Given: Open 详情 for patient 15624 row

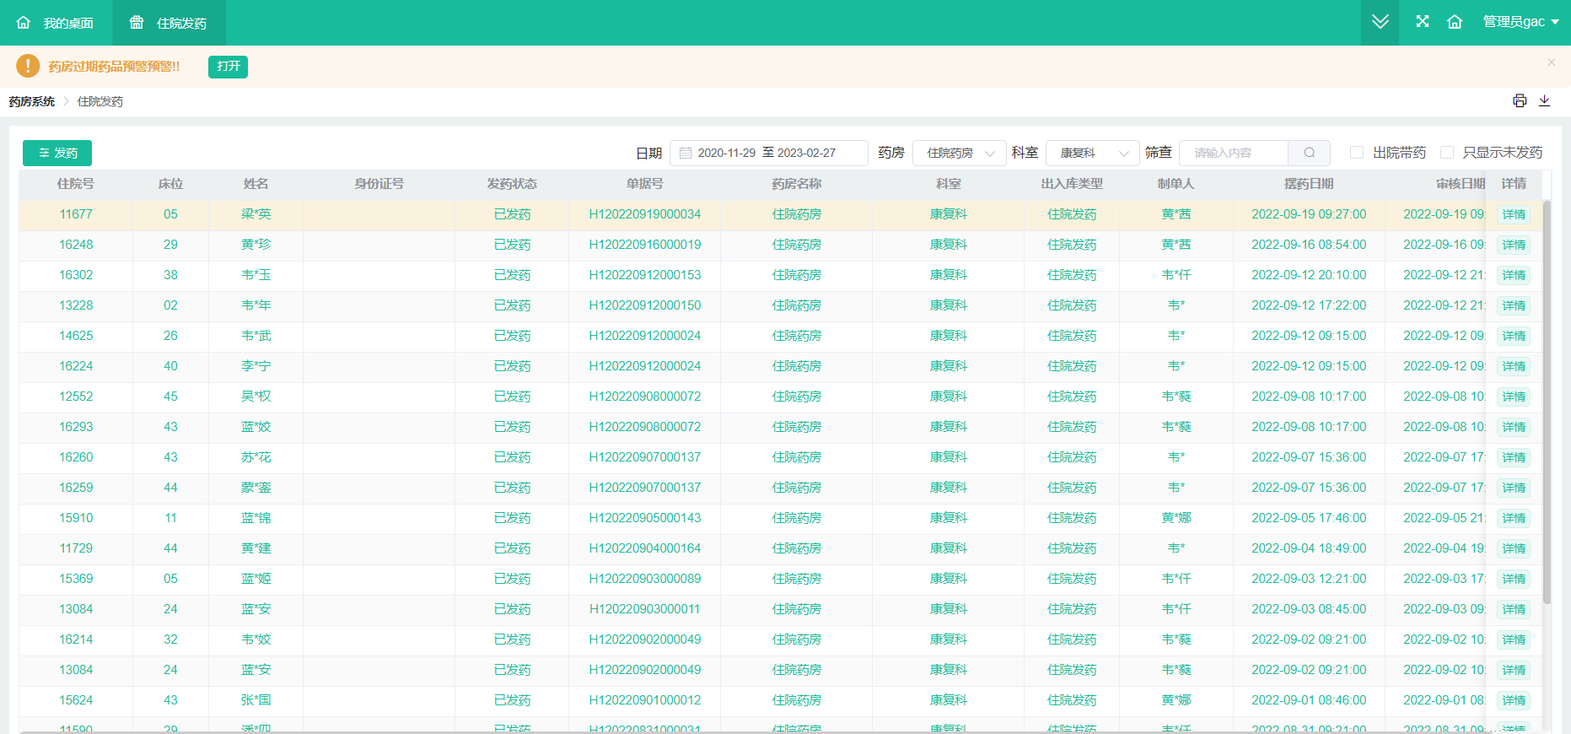Looking at the screenshot, I should coord(1514,700).
